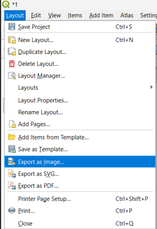Click the Save Project floppy disk icon
Image resolution: width=157 pixels, height=229 pixels.
[x=12, y=26]
